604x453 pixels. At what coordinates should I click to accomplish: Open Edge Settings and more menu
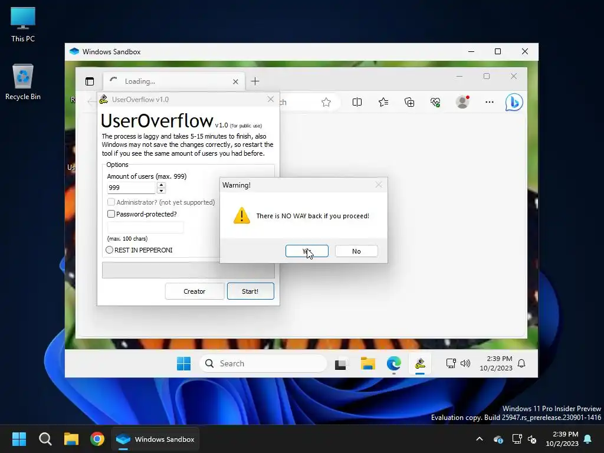click(x=490, y=102)
